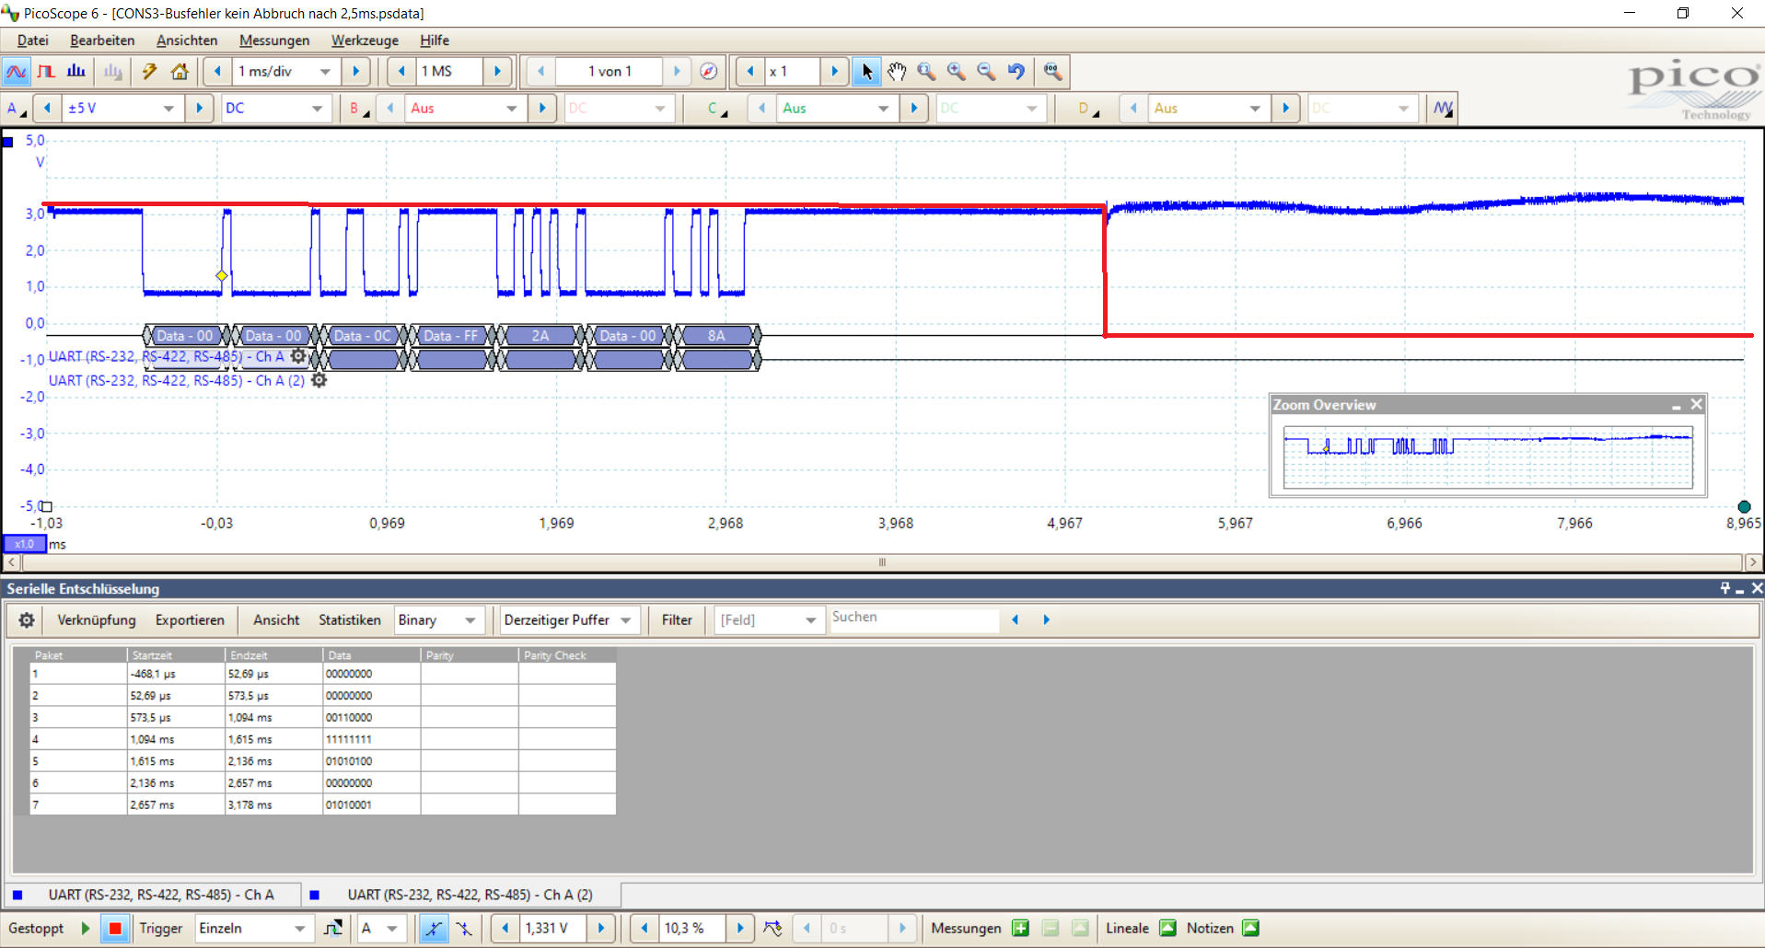
Task: Open the signal generator icon
Action: tap(1443, 108)
